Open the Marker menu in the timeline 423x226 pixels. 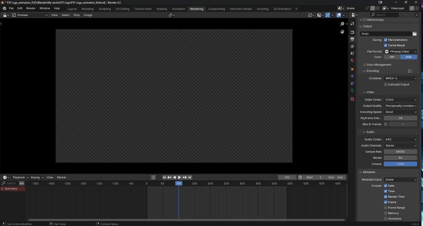point(61,177)
